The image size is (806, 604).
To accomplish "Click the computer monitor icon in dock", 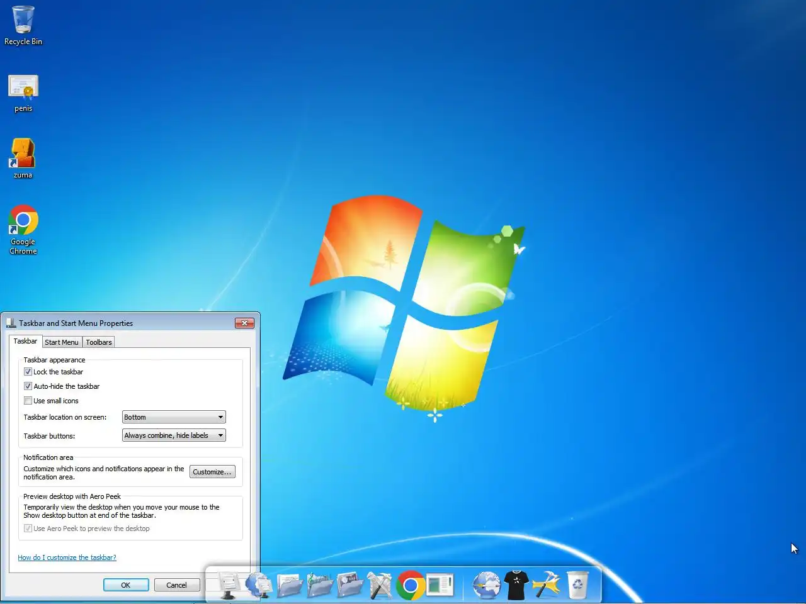I will pyautogui.click(x=229, y=585).
